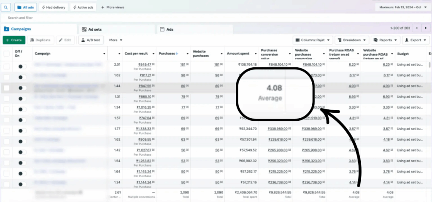This screenshot has width=432, height=202.
Task: Toggle campaign with ₹817.21 cost per result
Action: [x=22, y=77]
